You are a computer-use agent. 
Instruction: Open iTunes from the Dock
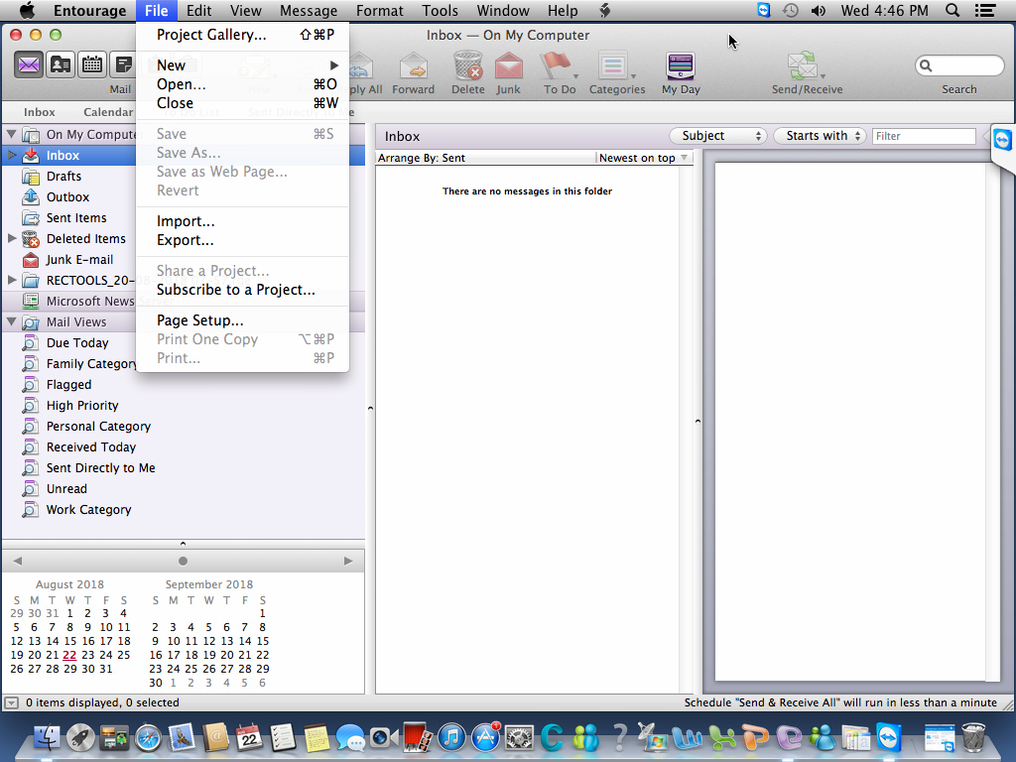(x=451, y=737)
